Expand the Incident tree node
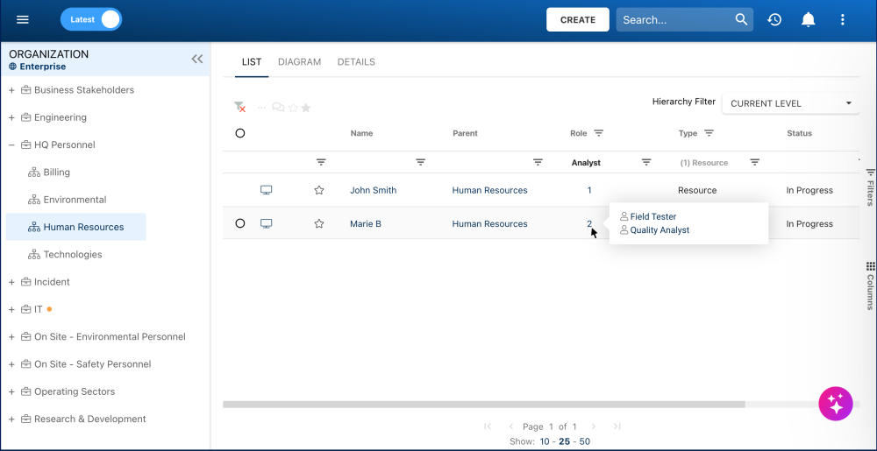The width and height of the screenshot is (877, 451). (11, 282)
